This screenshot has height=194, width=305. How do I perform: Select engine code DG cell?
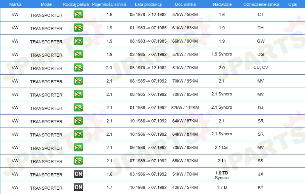[x=261, y=54]
